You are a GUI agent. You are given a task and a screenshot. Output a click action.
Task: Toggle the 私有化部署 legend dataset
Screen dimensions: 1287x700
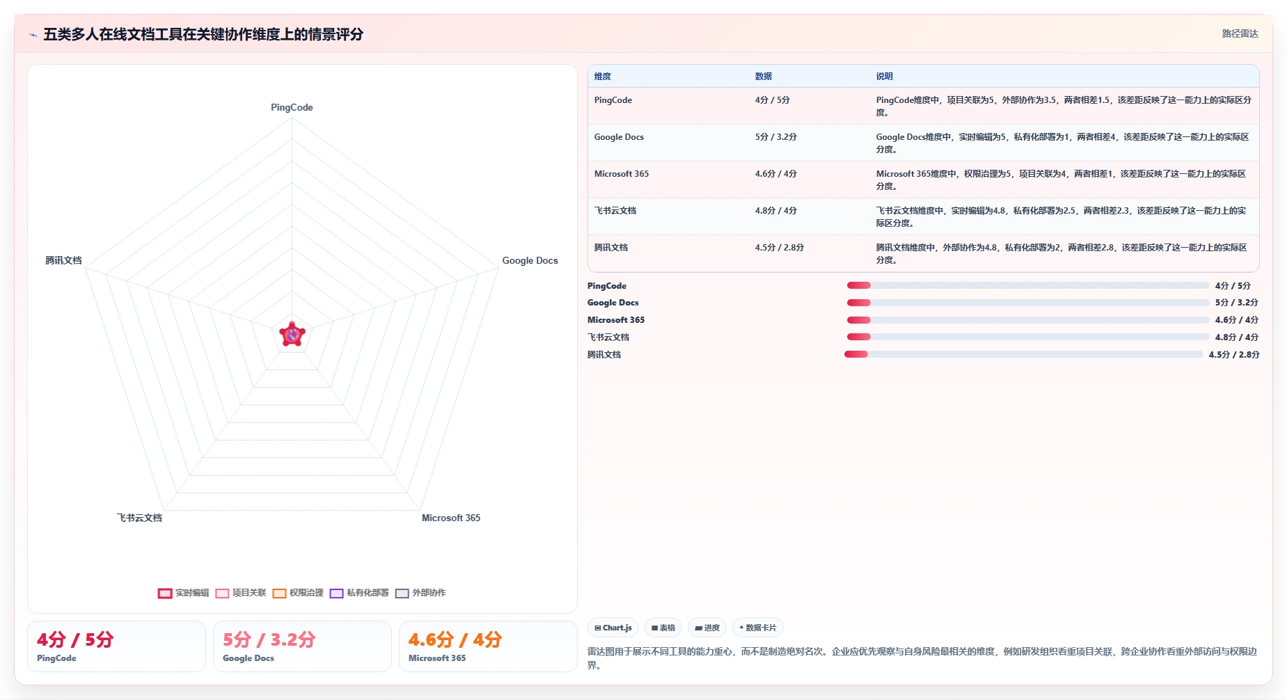359,593
